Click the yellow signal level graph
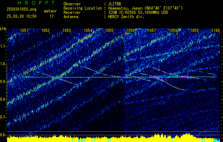 tap(113, 138)
